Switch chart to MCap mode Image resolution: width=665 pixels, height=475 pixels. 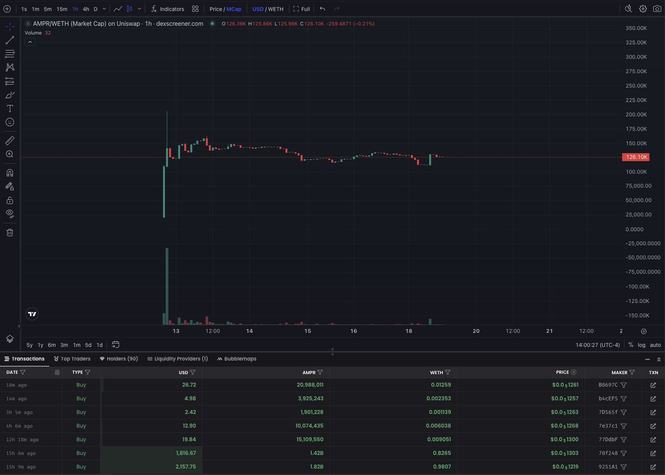tap(234, 9)
